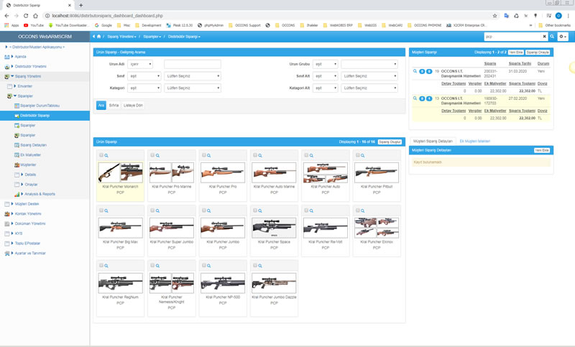Open Sınıf Alt value dropdown
The image size is (575, 347).
pyautogui.click(x=369, y=76)
